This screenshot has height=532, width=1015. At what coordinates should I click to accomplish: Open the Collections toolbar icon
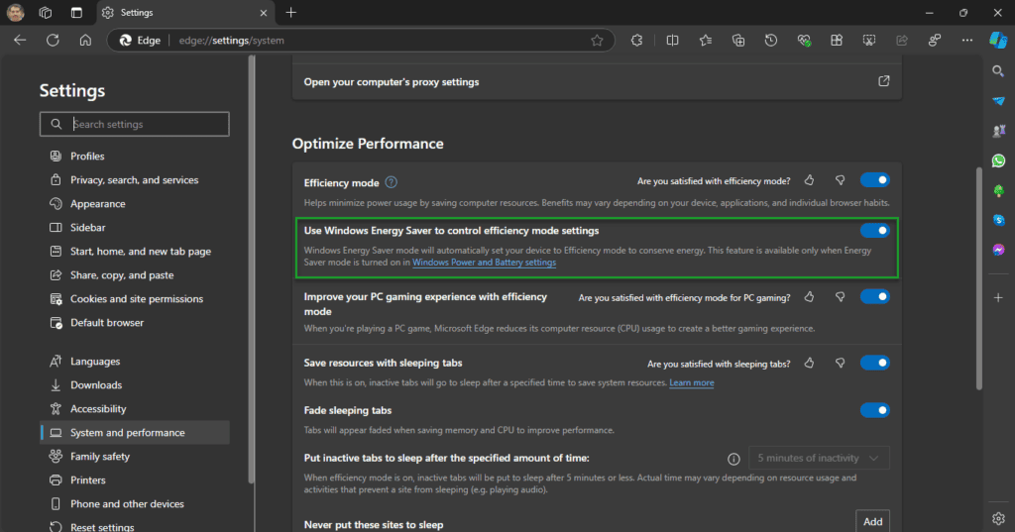tap(738, 41)
